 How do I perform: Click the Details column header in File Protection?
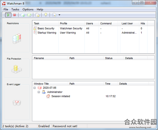coord(136,58)
